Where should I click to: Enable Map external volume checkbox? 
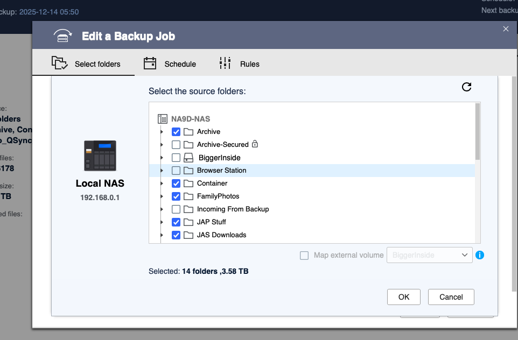click(304, 256)
